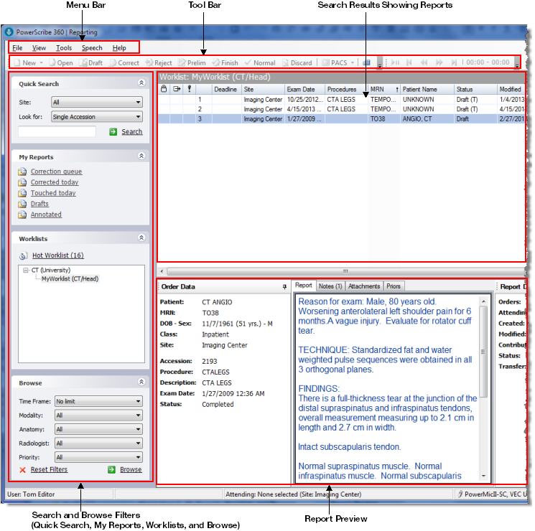Viewport: 535px width, 531px height.
Task: Open the Touched today link
Action: click(53, 193)
